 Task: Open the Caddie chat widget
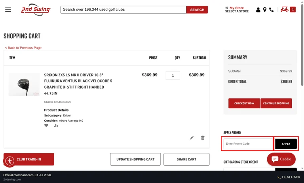tap(281, 159)
